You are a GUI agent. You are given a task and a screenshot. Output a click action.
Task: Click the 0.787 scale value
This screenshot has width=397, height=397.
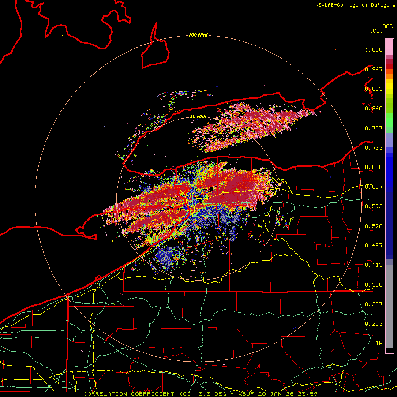pos(374,128)
